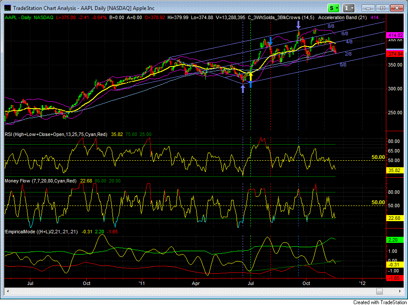Viewport: 408px width, 305px height.
Task: Select the blue up arrow on the price chart
Action: pos(250,84)
